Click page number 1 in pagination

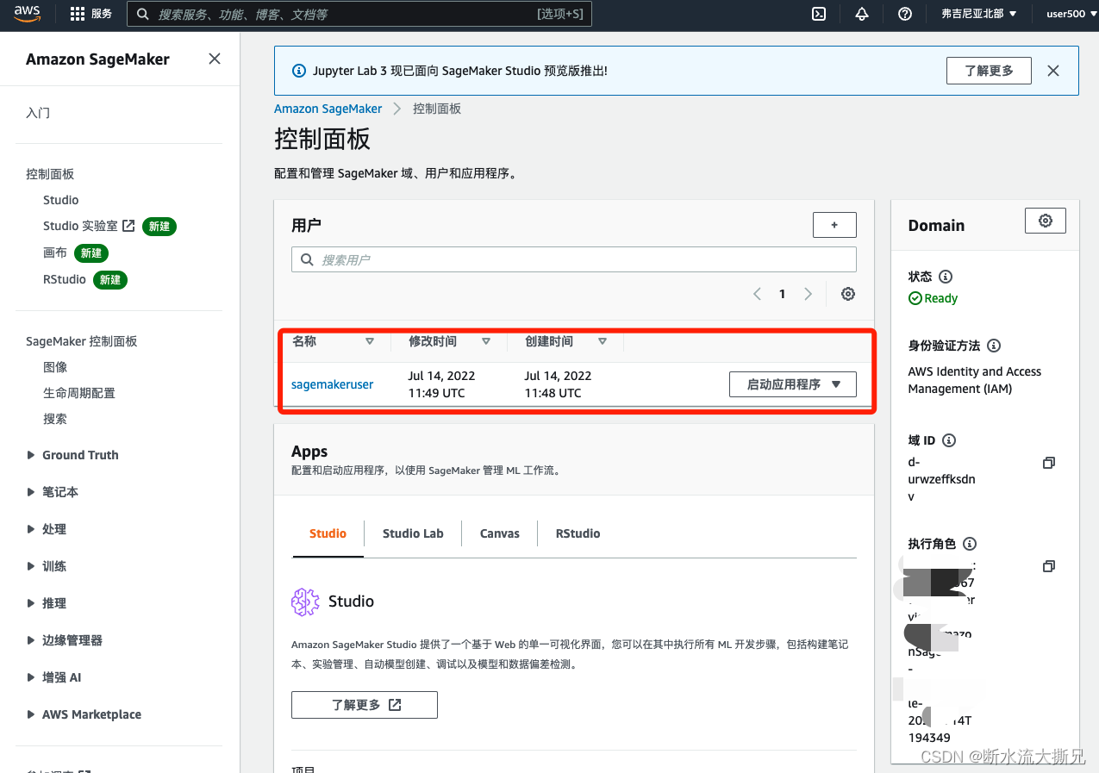783,294
